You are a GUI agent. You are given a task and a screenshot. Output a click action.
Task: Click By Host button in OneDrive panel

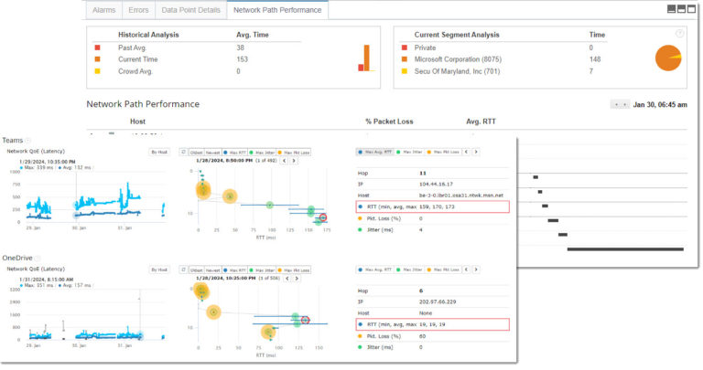(159, 270)
